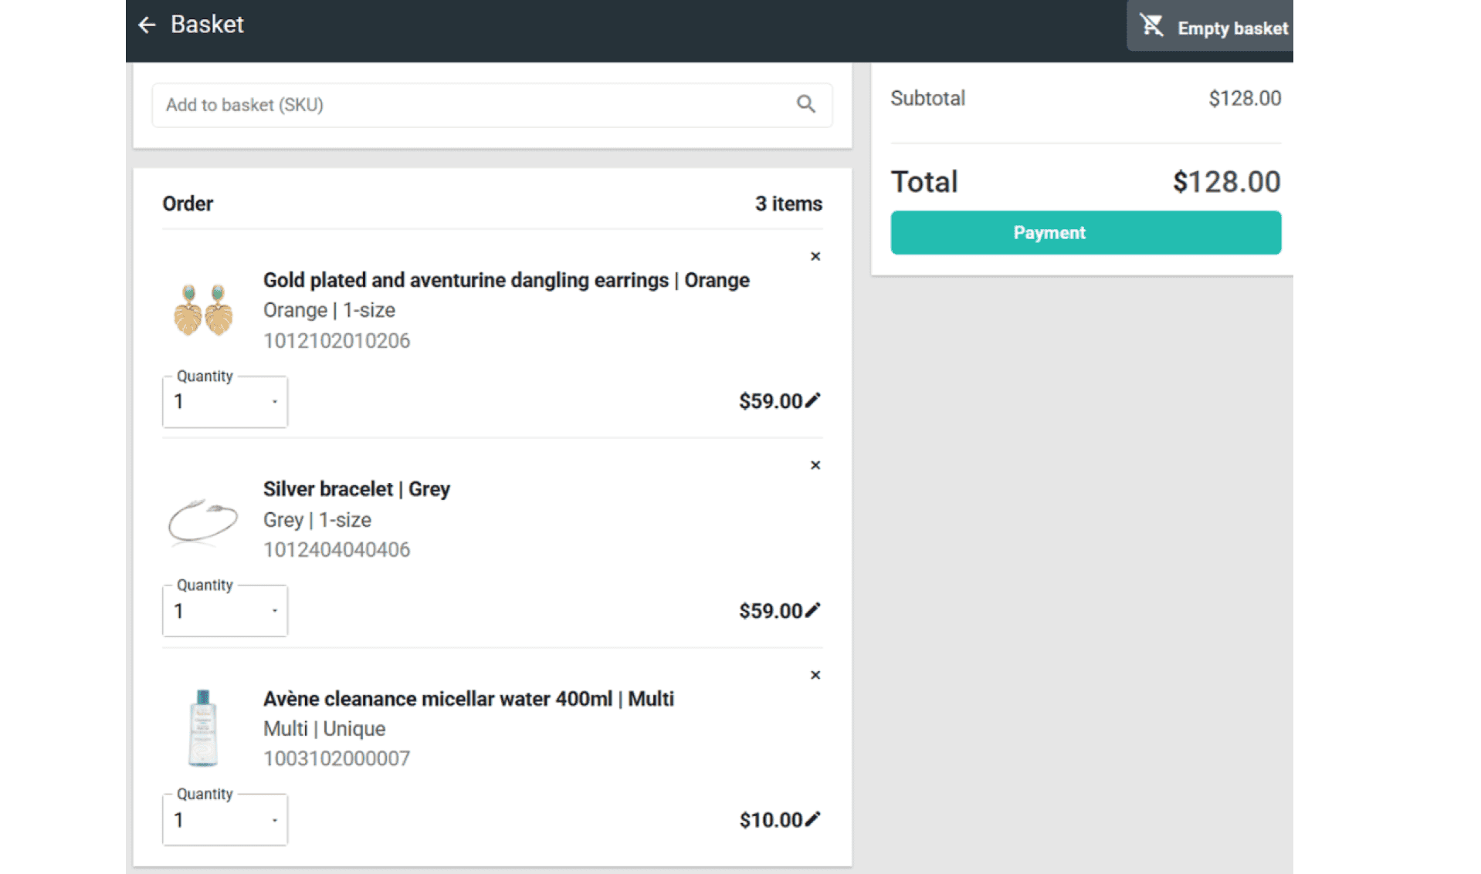Click the micellar water bottle thumbnail
Viewport: 1481px width, 874px height.
[203, 728]
